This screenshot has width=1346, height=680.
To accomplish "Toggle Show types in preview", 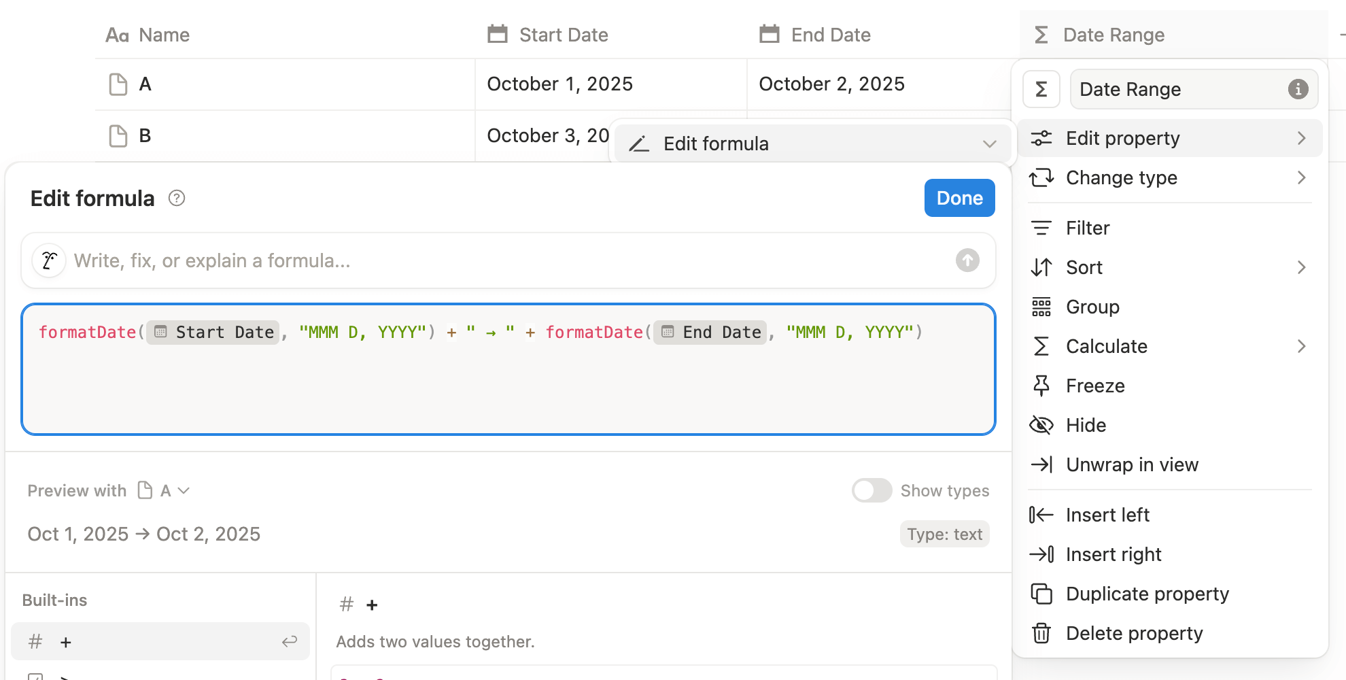I will point(872,490).
